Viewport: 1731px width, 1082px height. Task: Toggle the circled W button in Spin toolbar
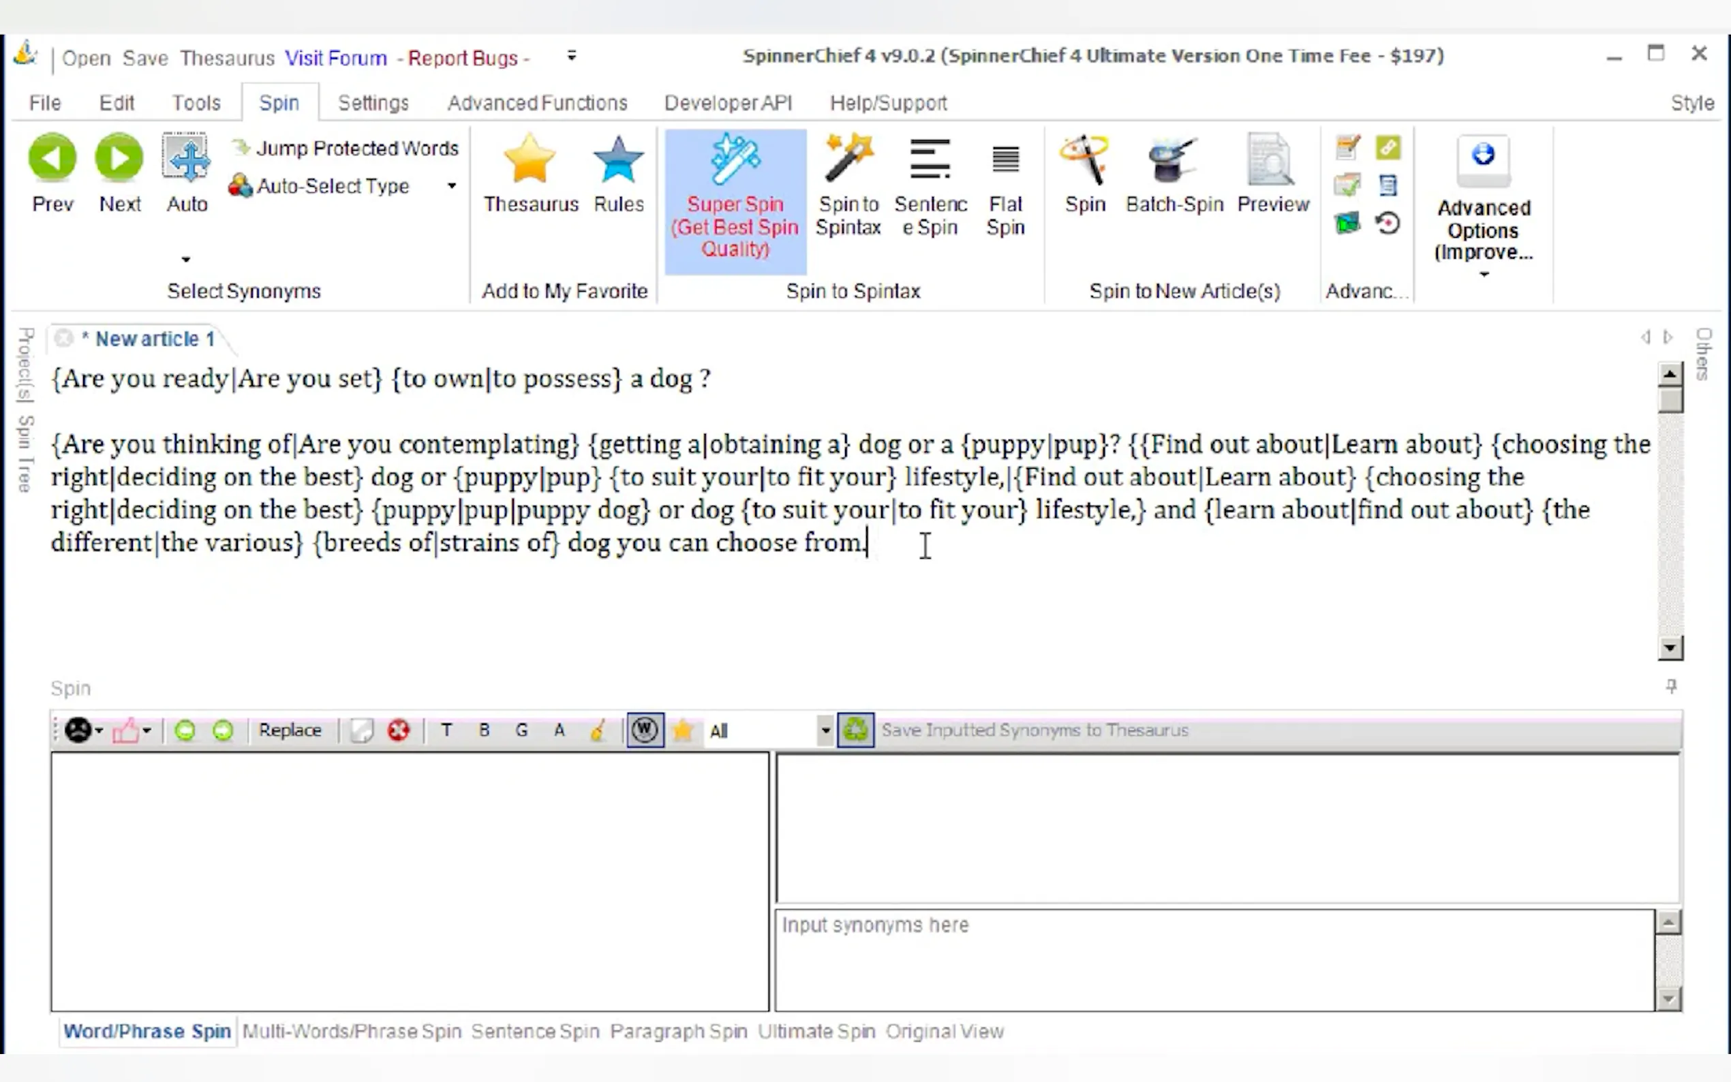pos(645,730)
